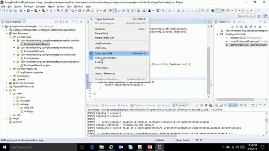Expand the src/test/java node

(x=11, y=76)
